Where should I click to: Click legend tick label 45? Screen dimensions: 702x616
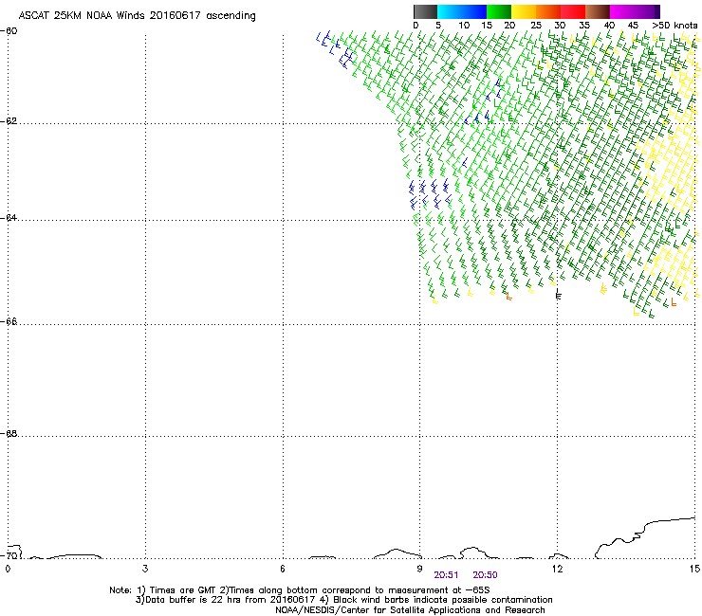(633, 26)
